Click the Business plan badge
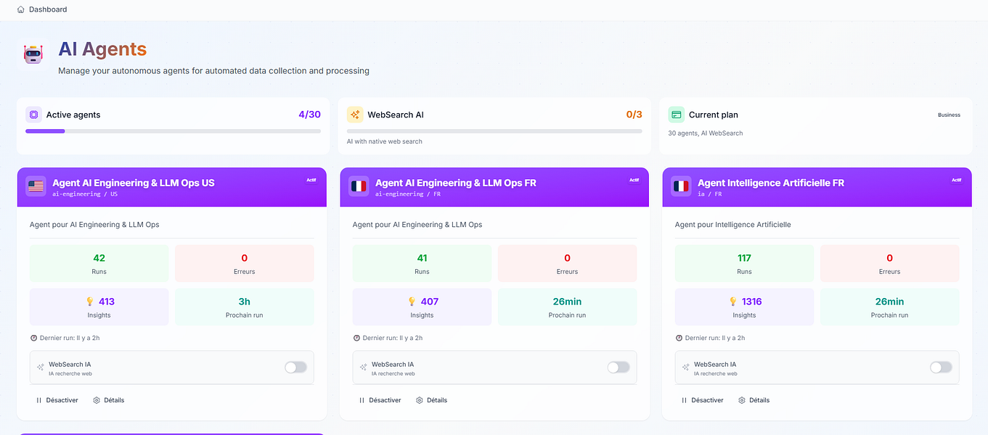Screen dimensions: 988x435 point(949,115)
